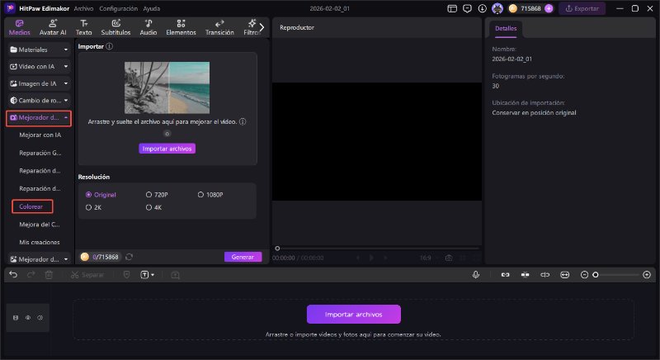Select Colorear option
Screen dimensions: 660x360
tap(31, 206)
